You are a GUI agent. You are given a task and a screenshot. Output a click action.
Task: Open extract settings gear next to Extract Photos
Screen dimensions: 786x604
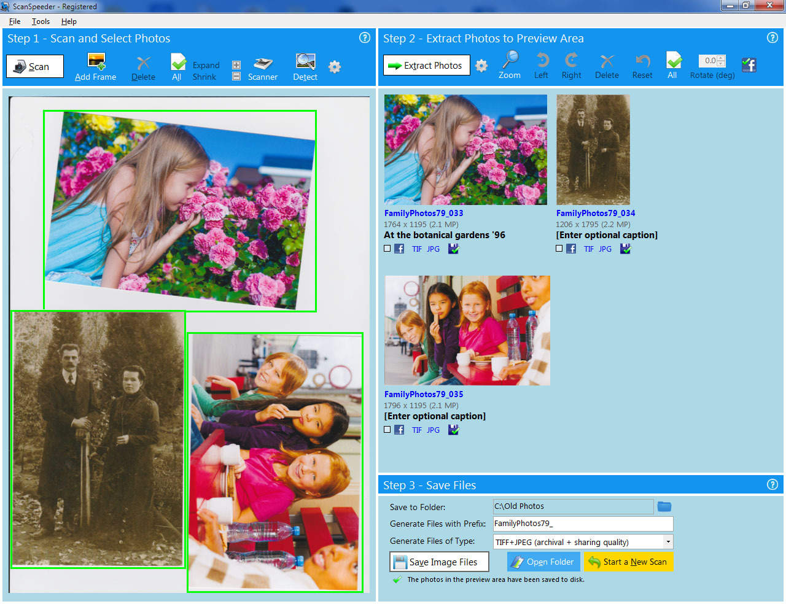point(481,66)
